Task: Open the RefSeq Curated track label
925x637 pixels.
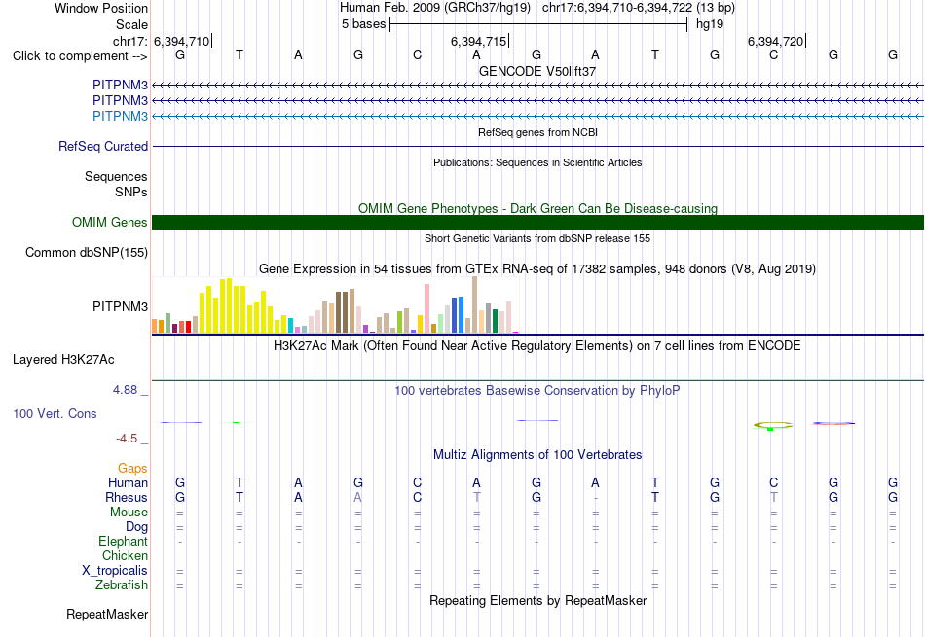Action: (x=103, y=146)
